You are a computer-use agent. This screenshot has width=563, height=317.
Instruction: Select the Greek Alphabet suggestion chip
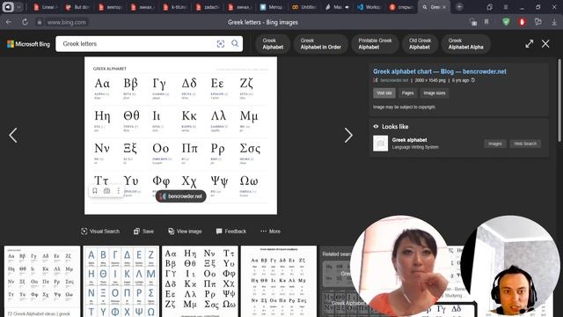pos(273,44)
